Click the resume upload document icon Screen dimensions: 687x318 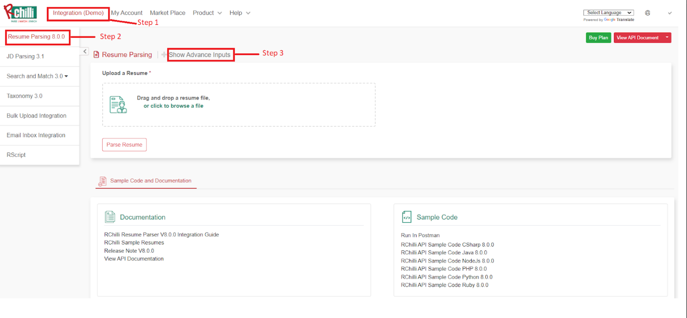pos(118,104)
